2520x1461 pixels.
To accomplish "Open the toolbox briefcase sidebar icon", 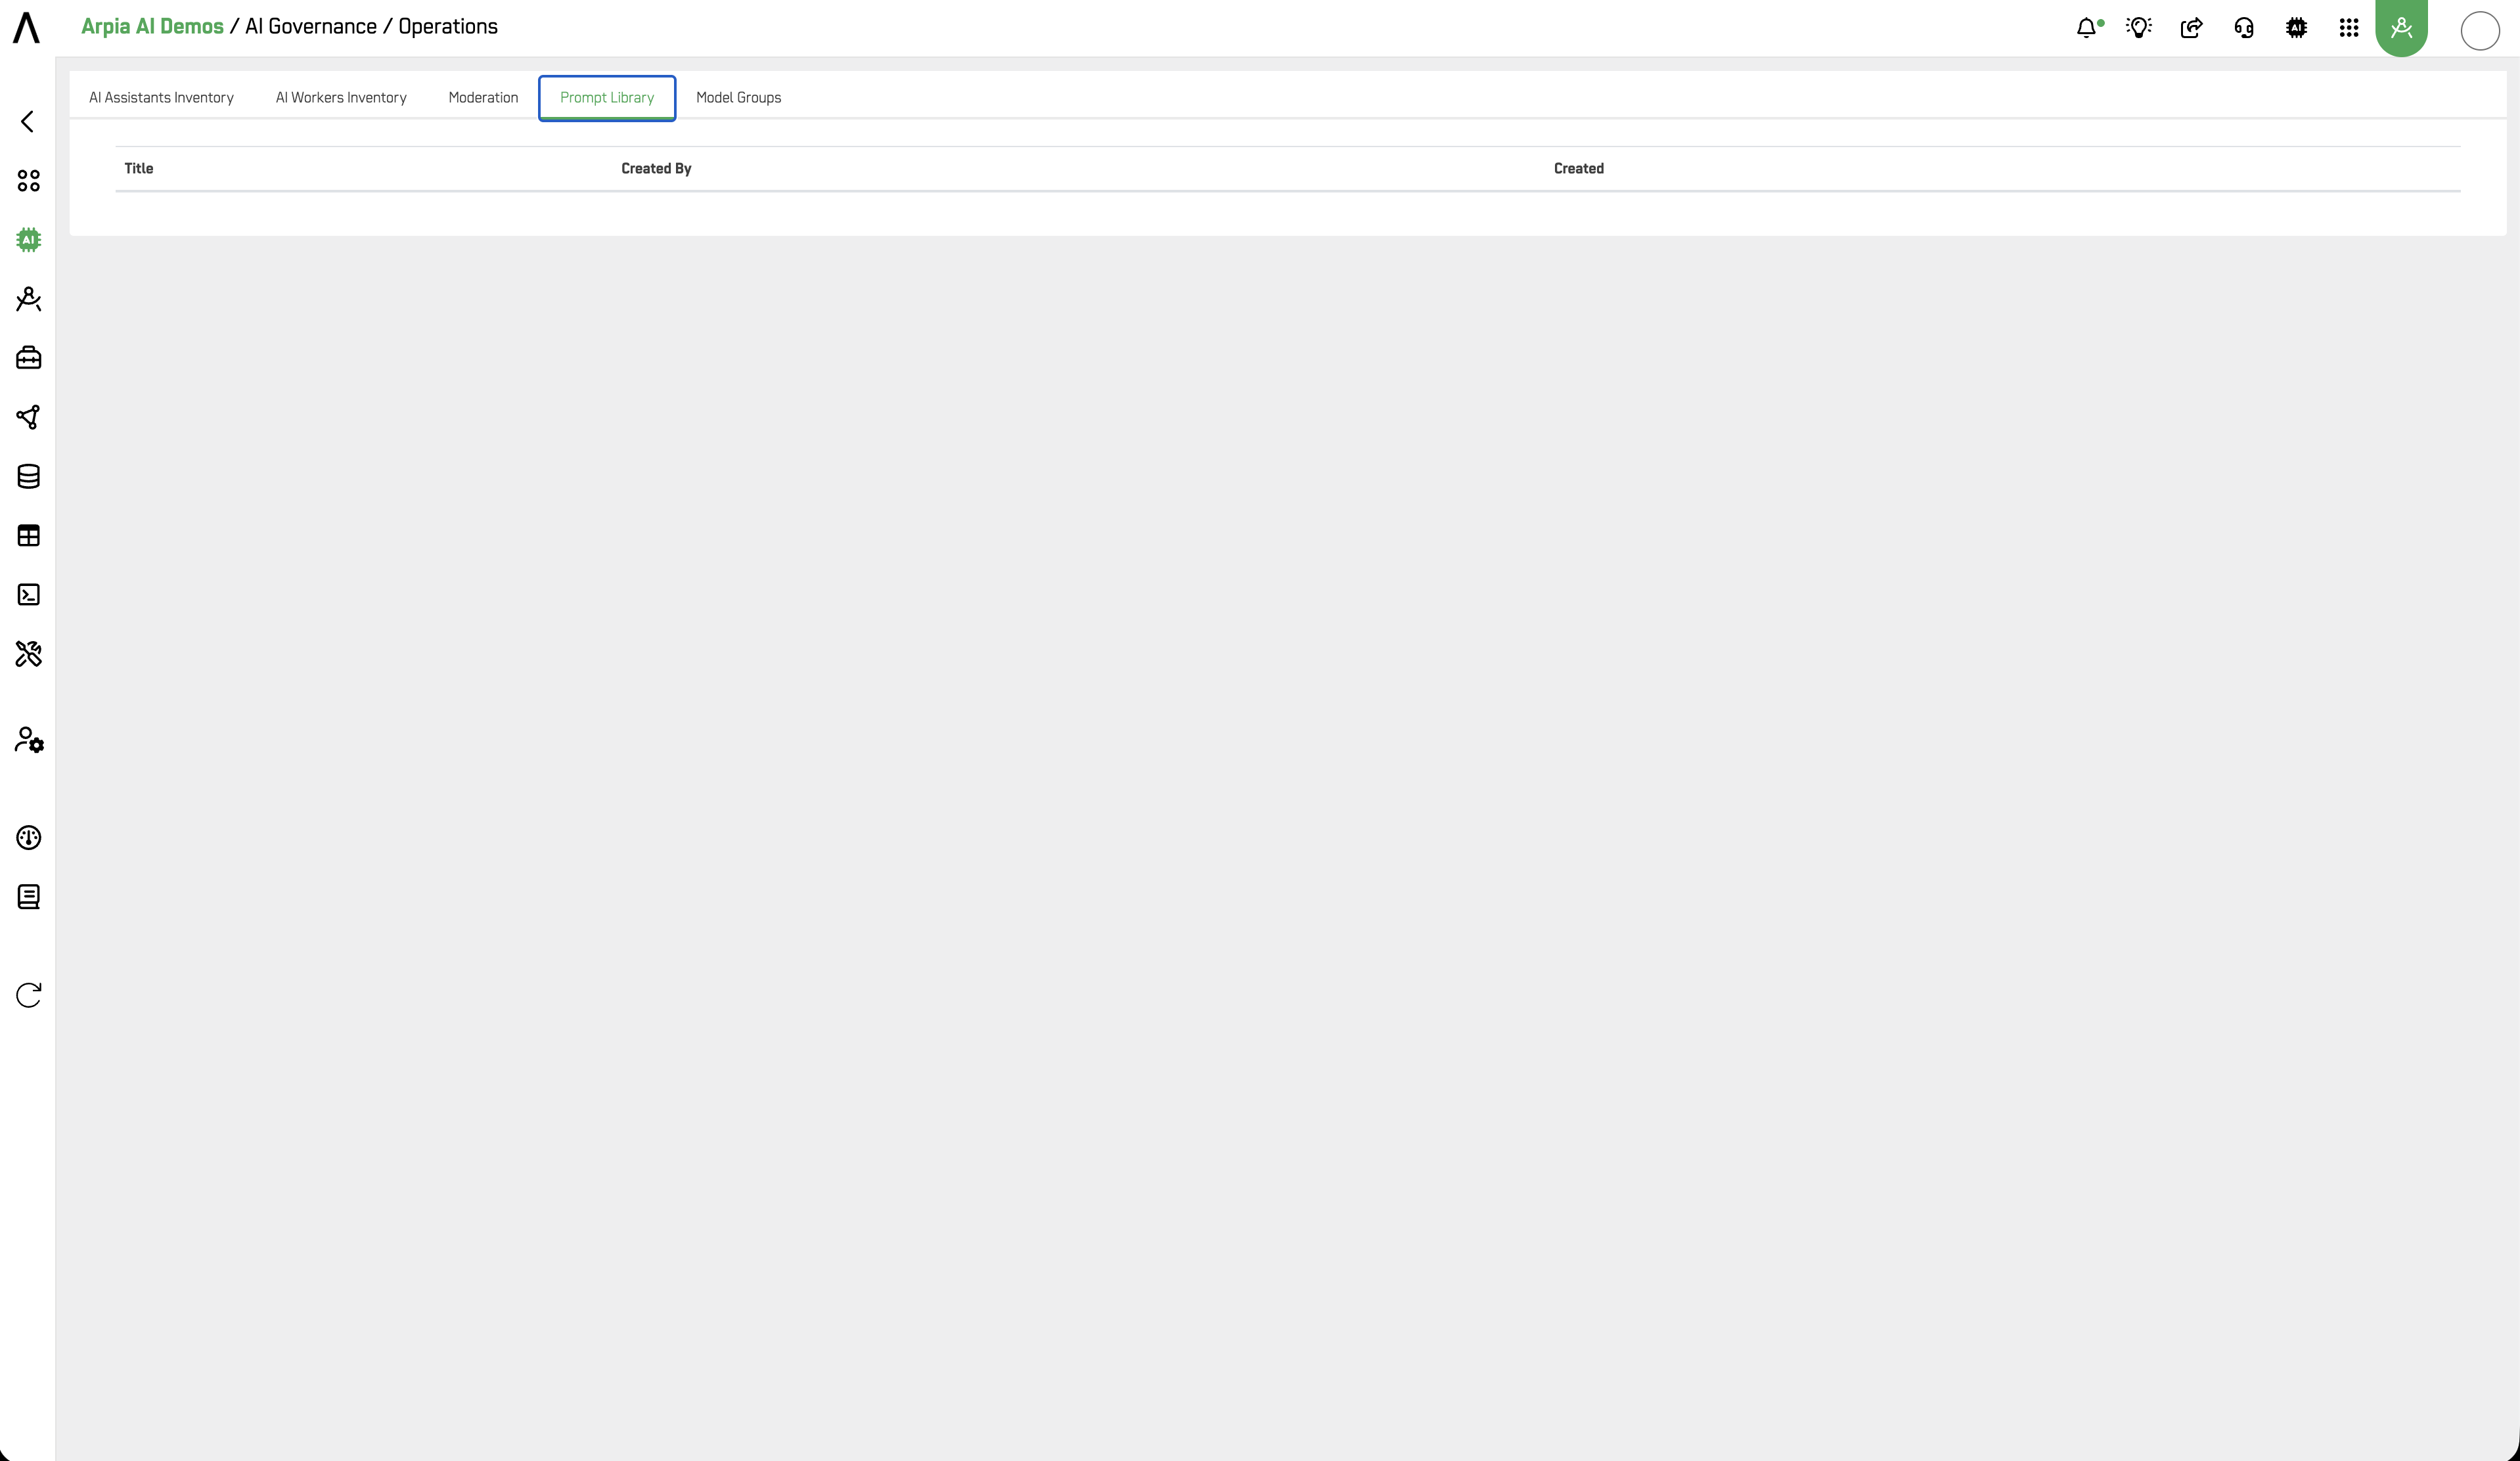I will [28, 357].
